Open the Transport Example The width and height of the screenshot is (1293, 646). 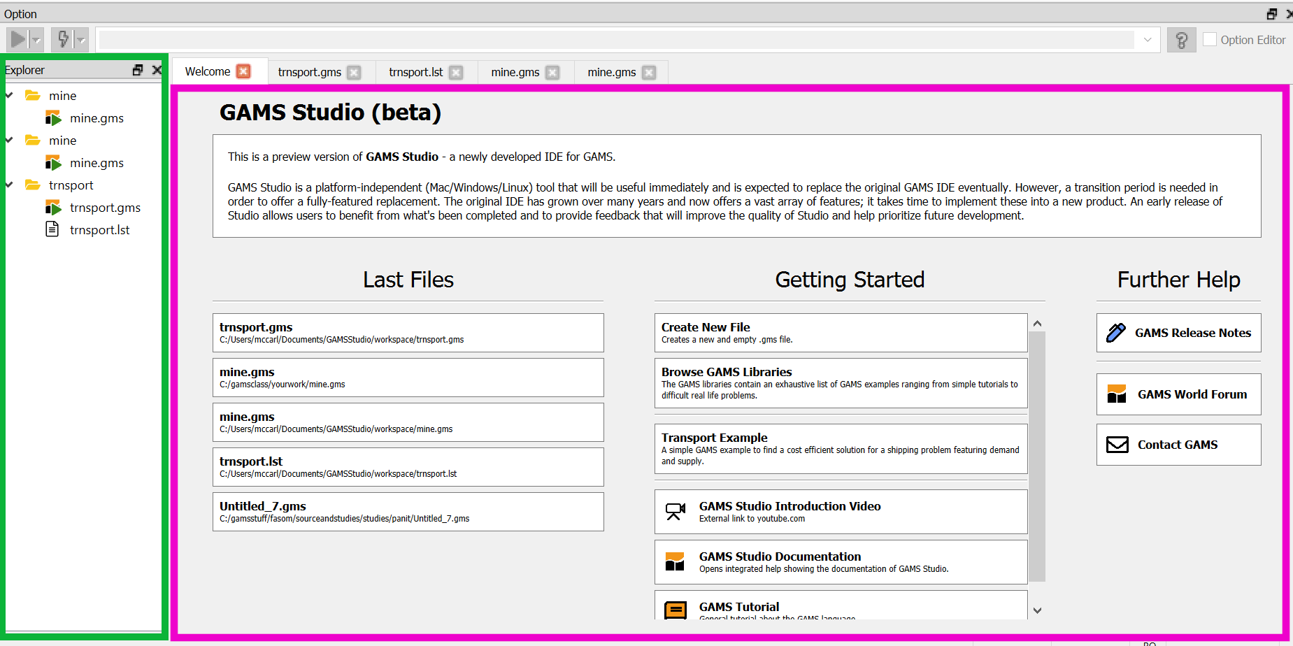[x=841, y=449]
